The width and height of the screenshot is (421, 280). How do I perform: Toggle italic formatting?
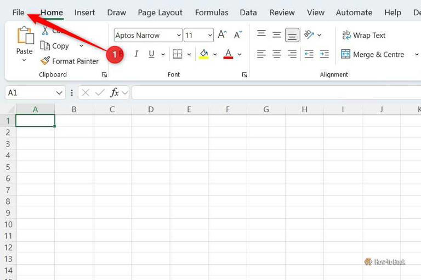click(136, 54)
